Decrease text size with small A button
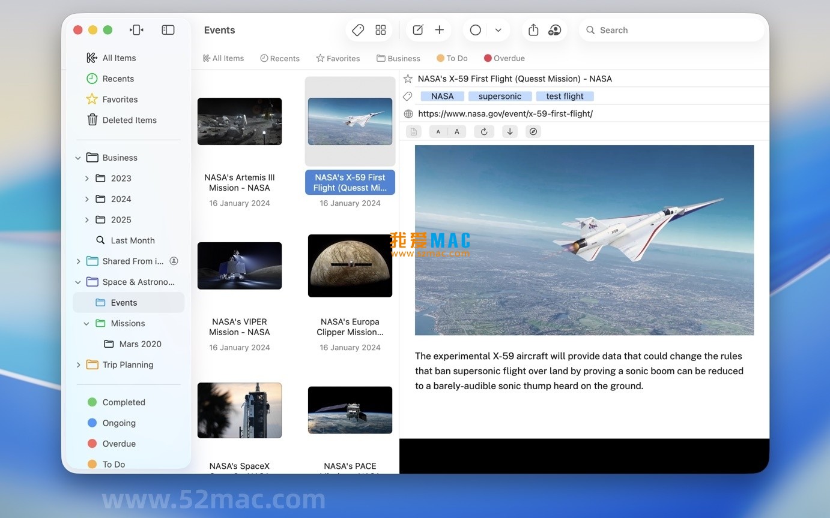This screenshot has width=830, height=518. [x=438, y=131]
